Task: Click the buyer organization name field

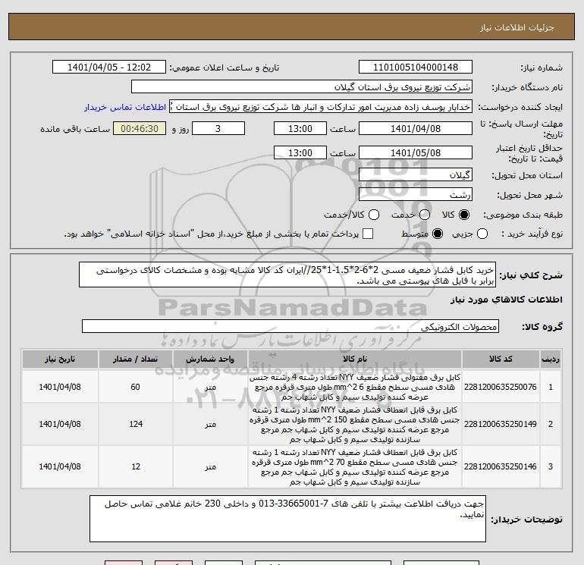Action: click(x=302, y=86)
